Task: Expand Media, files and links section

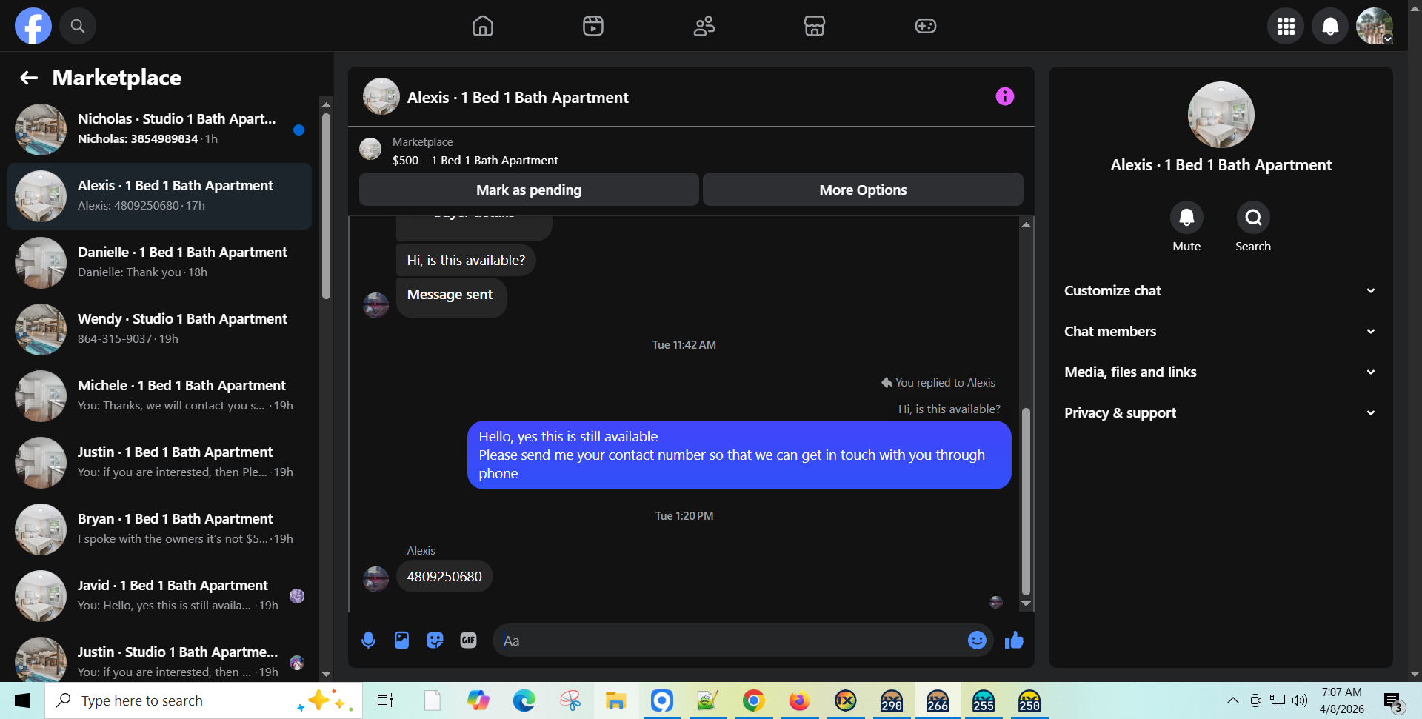Action: tap(1221, 372)
